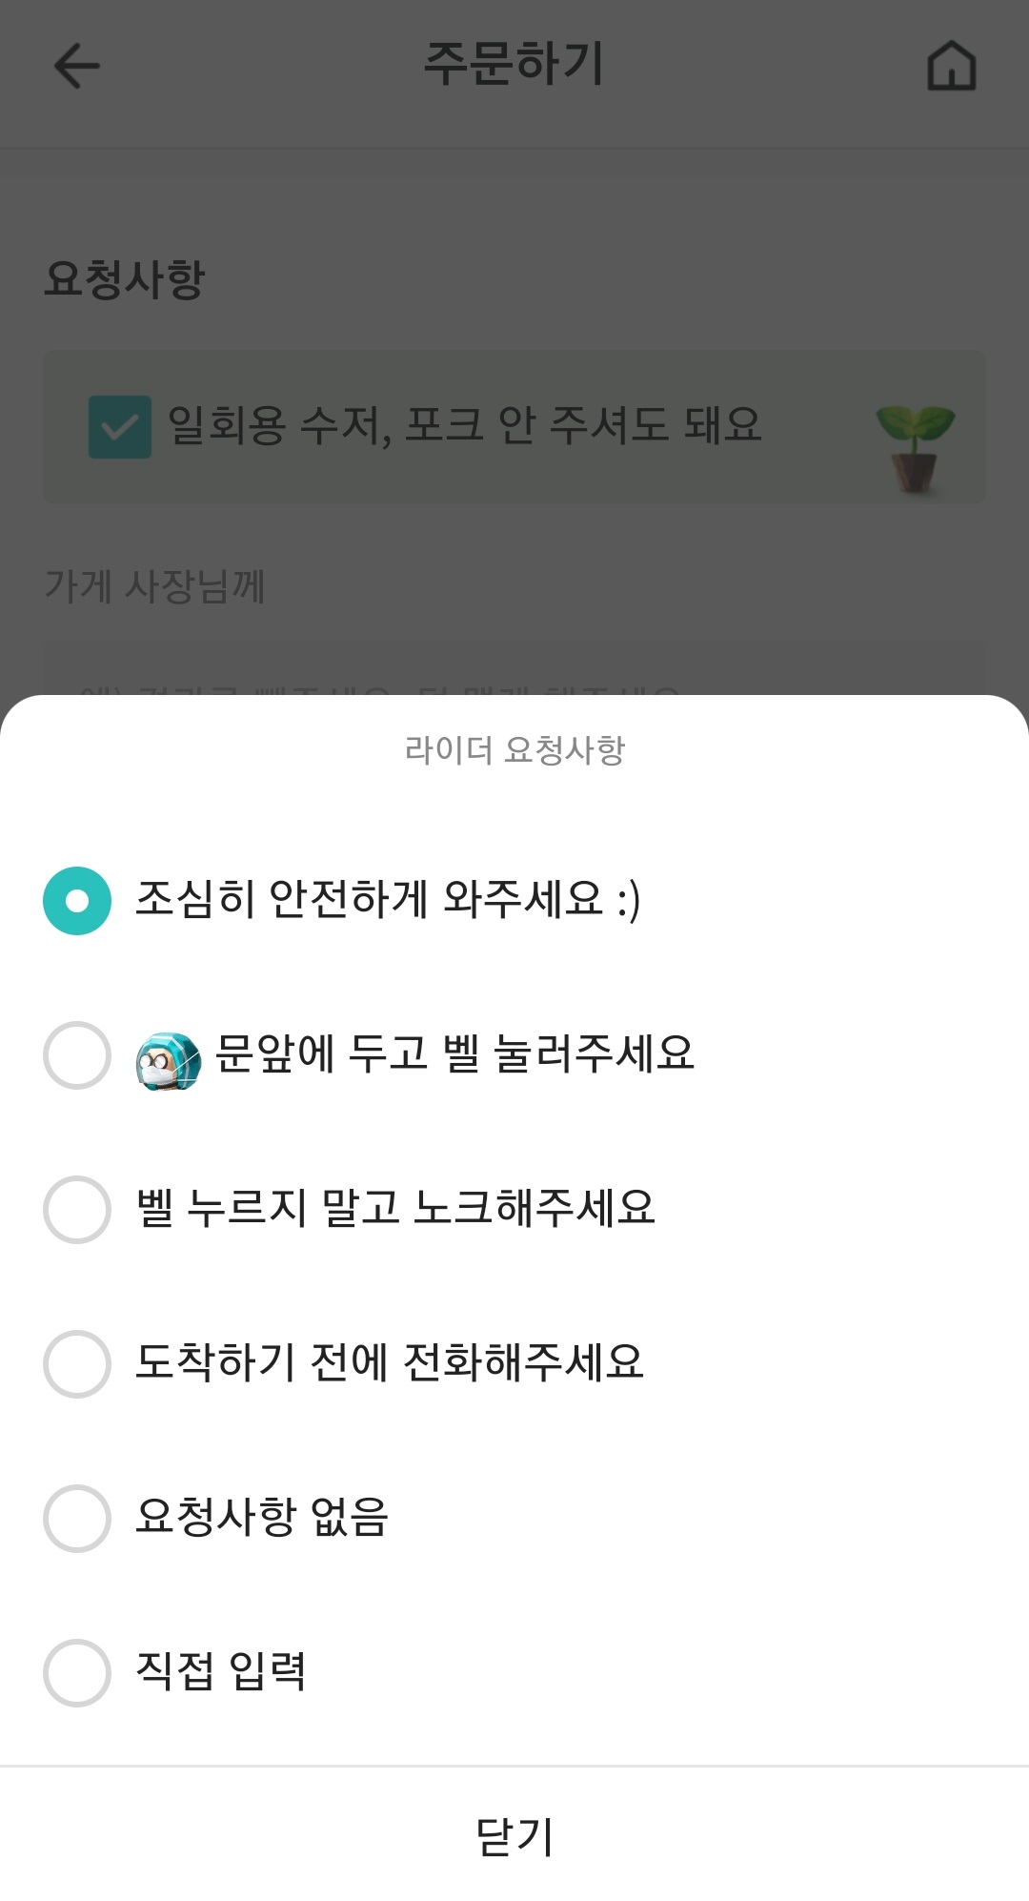Tap the masked rider mascot icon
The image size is (1029, 1901).
pos(169,1060)
